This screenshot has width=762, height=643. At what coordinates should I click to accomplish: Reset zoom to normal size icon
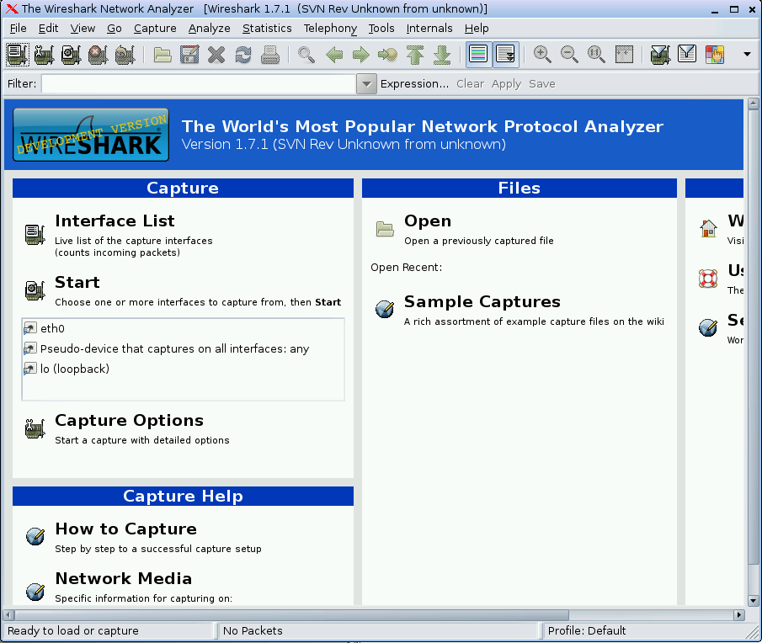coord(596,55)
